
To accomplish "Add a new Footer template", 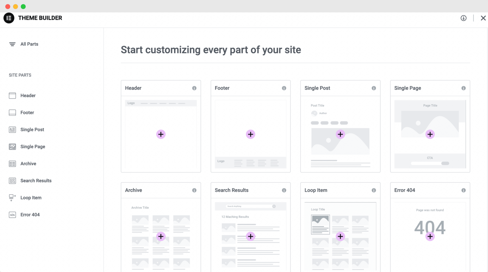I will [x=250, y=134].
